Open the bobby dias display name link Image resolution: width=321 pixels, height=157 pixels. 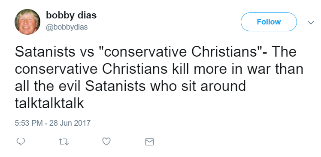pos(71,15)
